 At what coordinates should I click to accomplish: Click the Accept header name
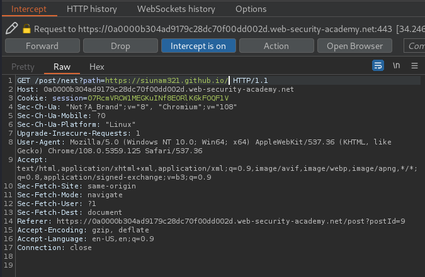pos(32,160)
